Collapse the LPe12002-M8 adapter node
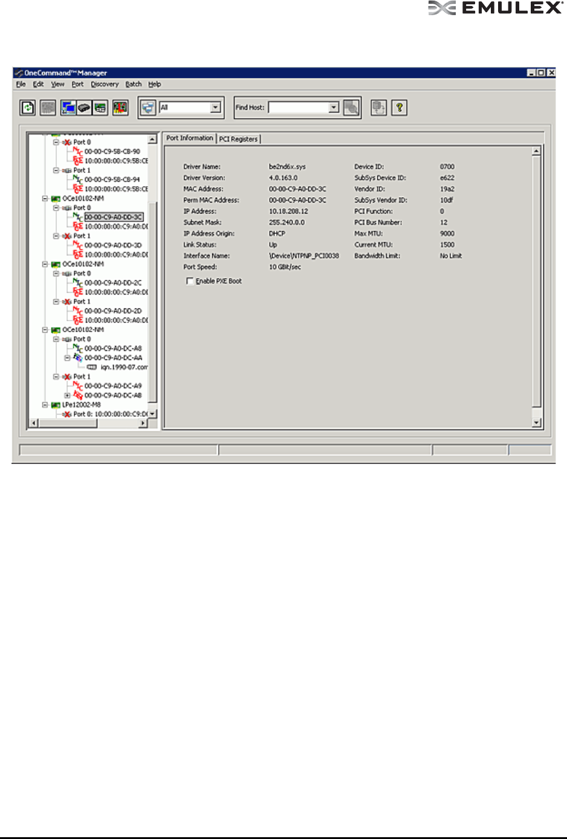The image size is (567, 839). [x=45, y=405]
